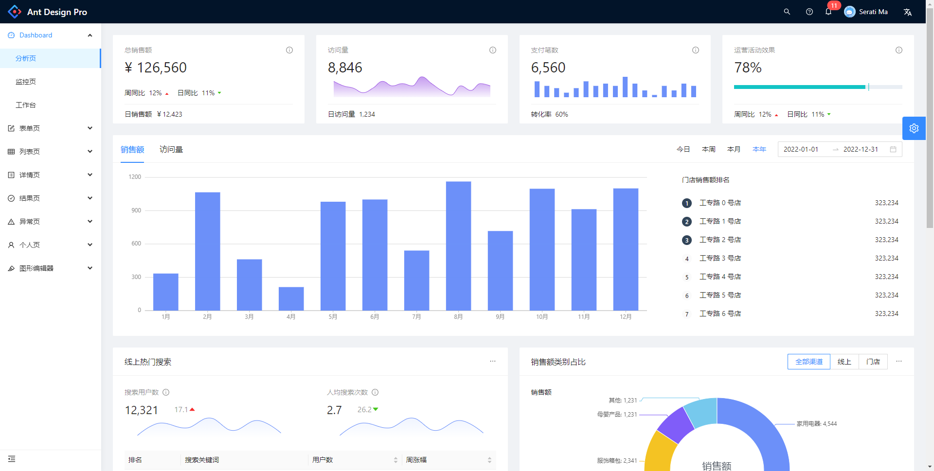Click the info icon on 访问量 card
The height and width of the screenshot is (471, 934).
(x=493, y=50)
